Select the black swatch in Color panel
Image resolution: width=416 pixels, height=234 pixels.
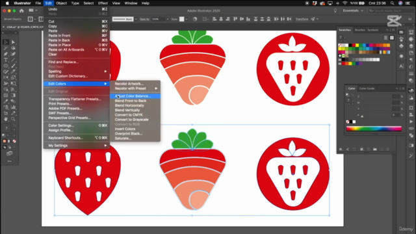coord(351,122)
